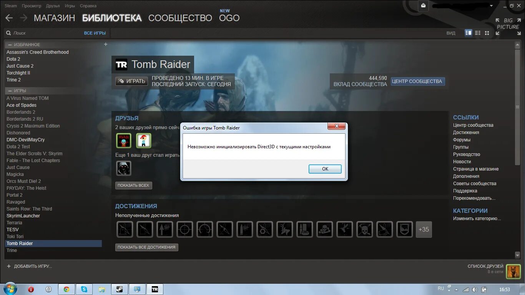Switch to the СООБЩЕСТВО tab

tap(180, 18)
